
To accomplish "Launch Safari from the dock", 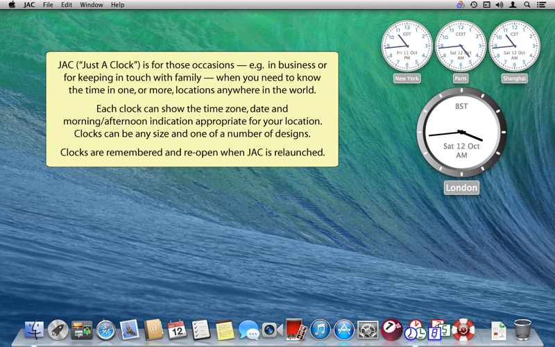I will [105, 329].
